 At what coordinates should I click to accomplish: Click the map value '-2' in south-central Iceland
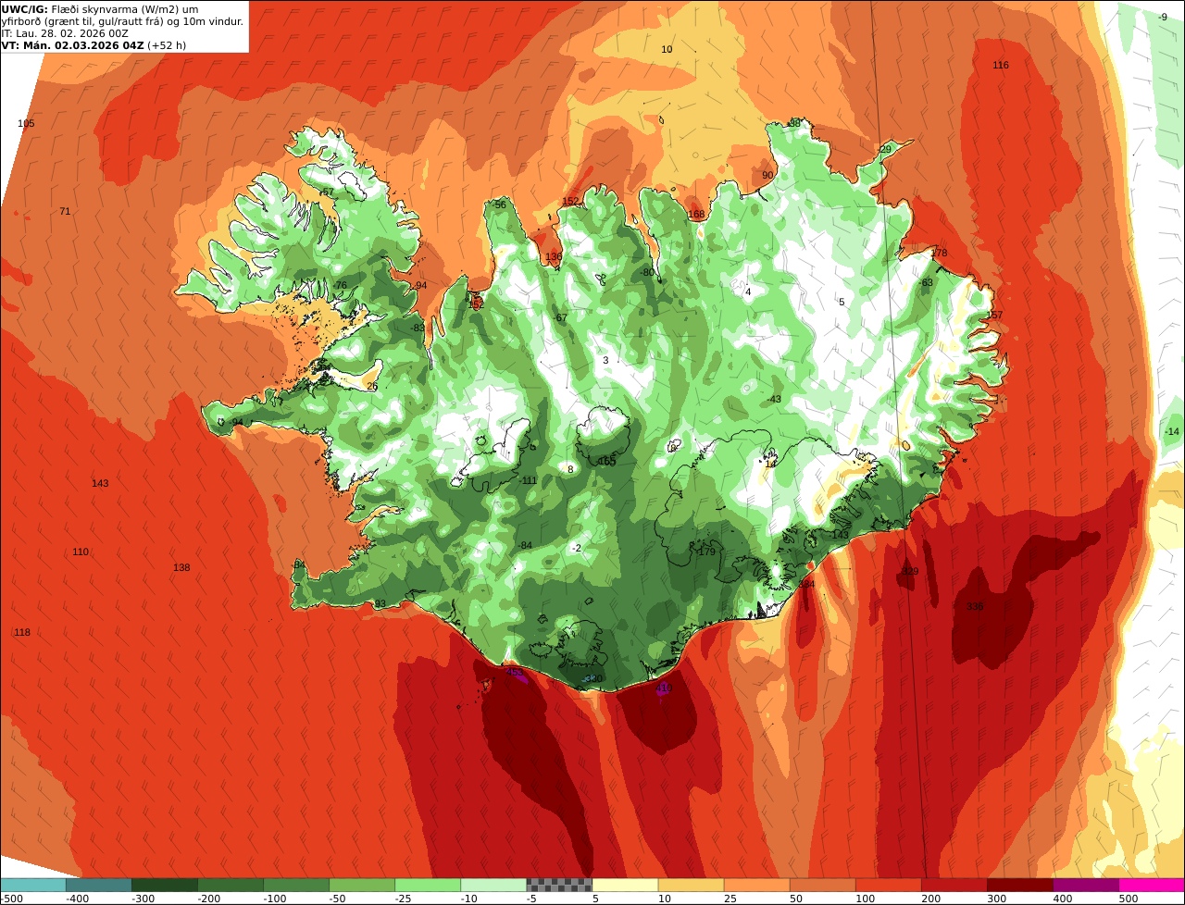click(x=576, y=549)
